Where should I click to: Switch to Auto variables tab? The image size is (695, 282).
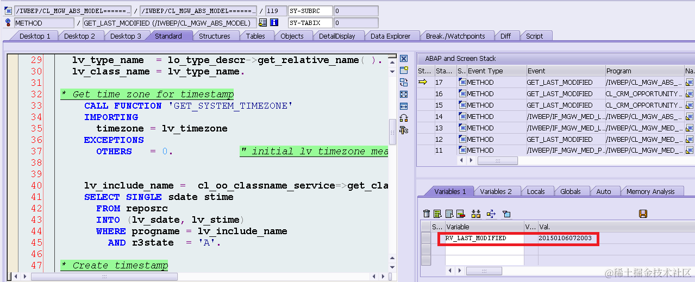(603, 191)
